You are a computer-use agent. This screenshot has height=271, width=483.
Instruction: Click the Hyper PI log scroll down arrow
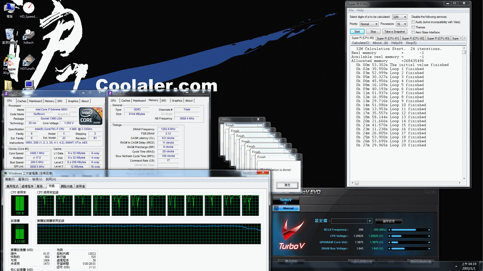tap(464, 179)
